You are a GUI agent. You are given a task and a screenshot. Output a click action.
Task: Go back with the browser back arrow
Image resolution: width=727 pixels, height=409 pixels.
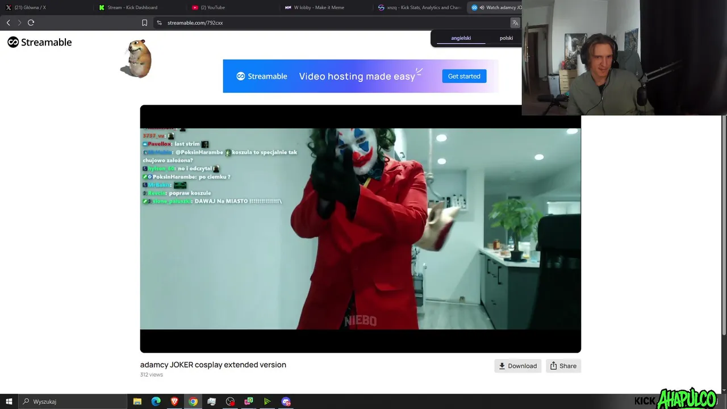coord(8,23)
